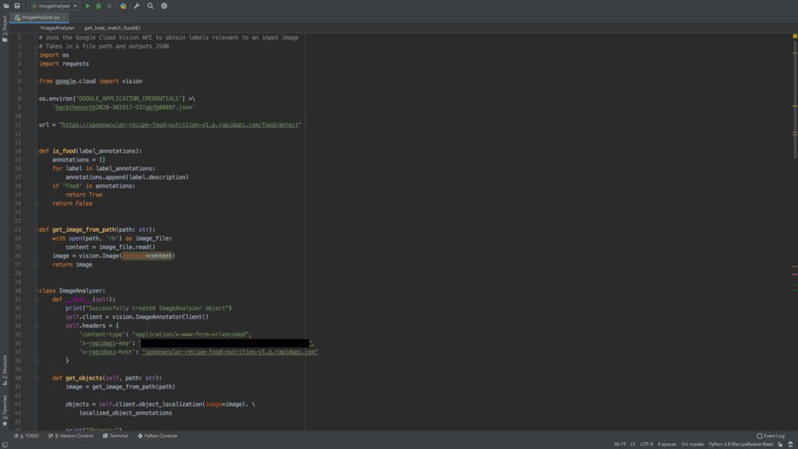This screenshot has height=449, width=798.
Task: Collapse the get_image_from_path function fold marker
Action: point(36,230)
